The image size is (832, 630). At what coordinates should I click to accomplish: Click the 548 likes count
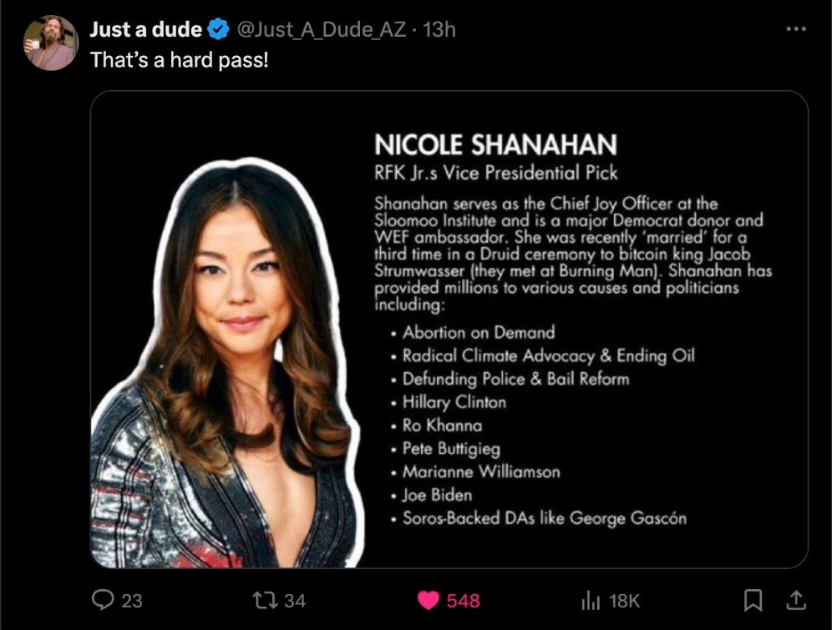coord(464,601)
